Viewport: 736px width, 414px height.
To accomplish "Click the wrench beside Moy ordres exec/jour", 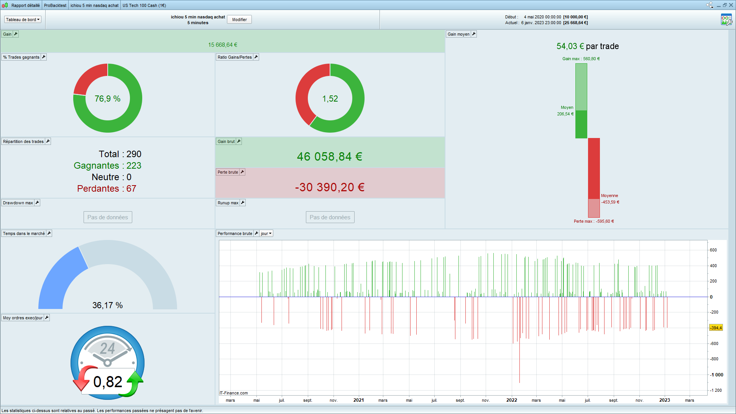I will click(47, 318).
